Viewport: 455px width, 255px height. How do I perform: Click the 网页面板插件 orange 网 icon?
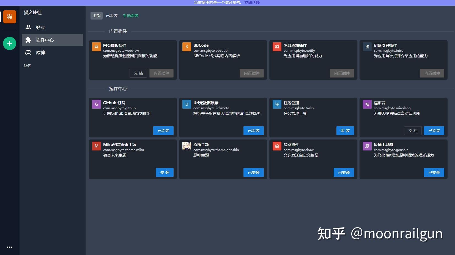pyautogui.click(x=97, y=47)
